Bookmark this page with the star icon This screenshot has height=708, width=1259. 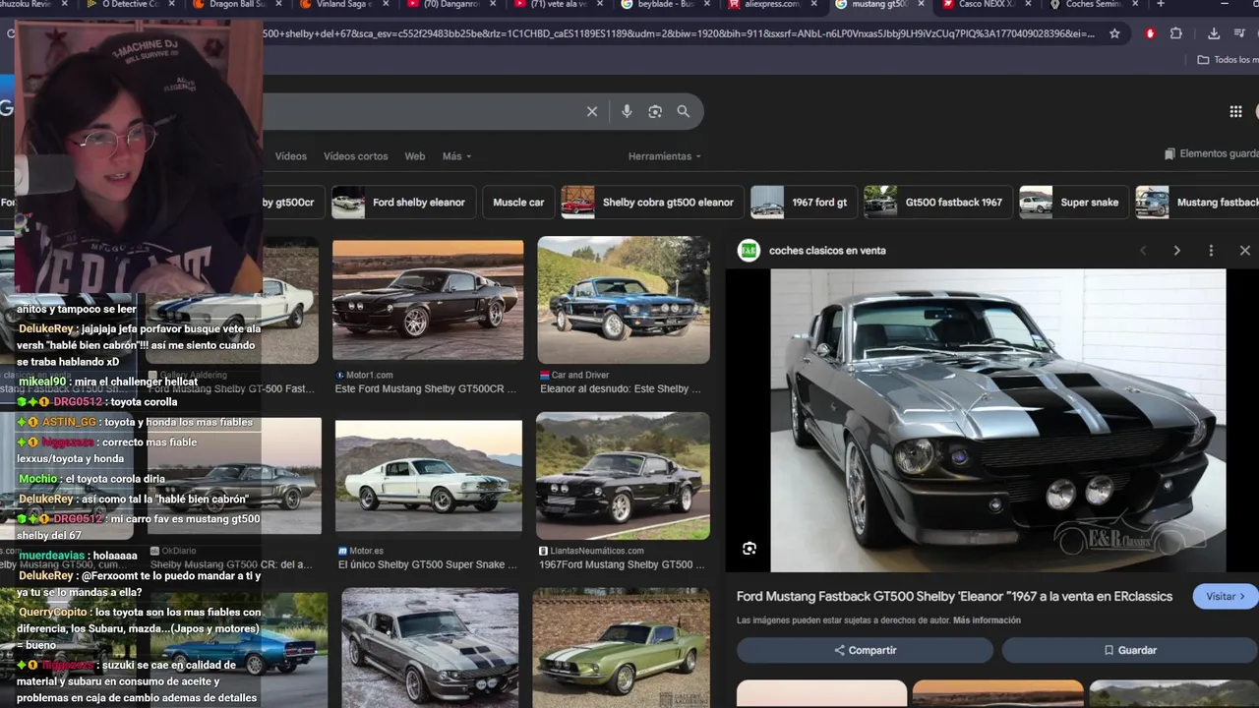(1114, 33)
